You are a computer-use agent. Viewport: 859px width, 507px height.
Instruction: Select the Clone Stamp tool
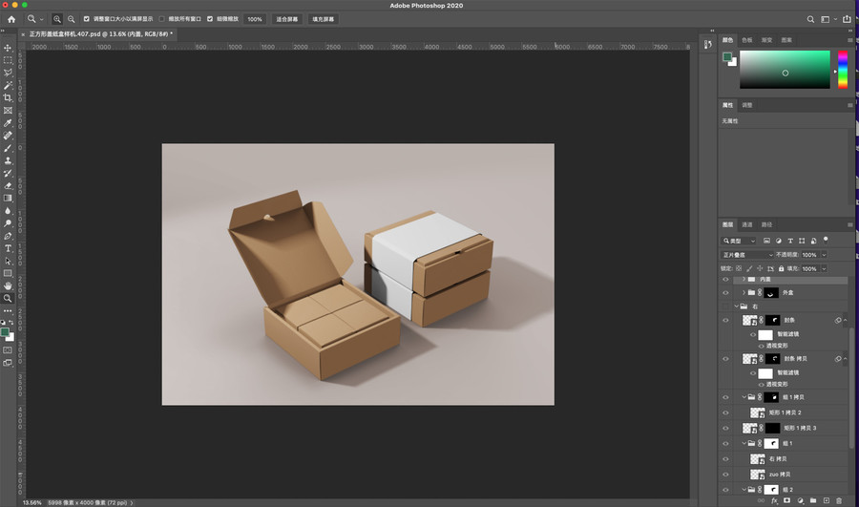point(8,160)
